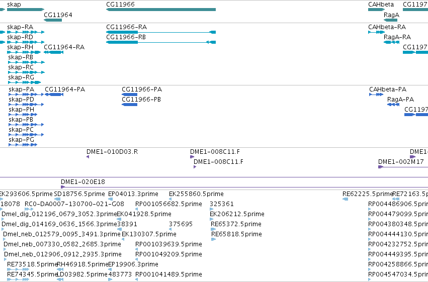Select the RP001056682.5prime feature

(x=137, y=209)
